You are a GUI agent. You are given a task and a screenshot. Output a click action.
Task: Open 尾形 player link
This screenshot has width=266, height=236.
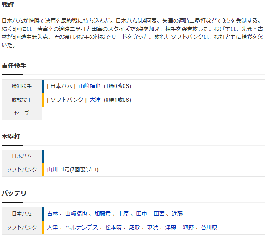click(x=134, y=227)
